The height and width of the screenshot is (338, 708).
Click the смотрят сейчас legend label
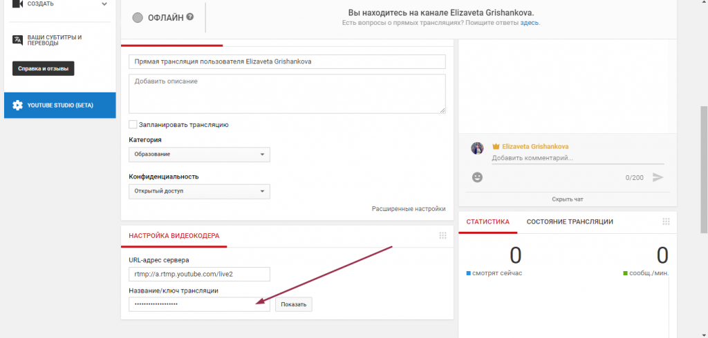click(497, 273)
